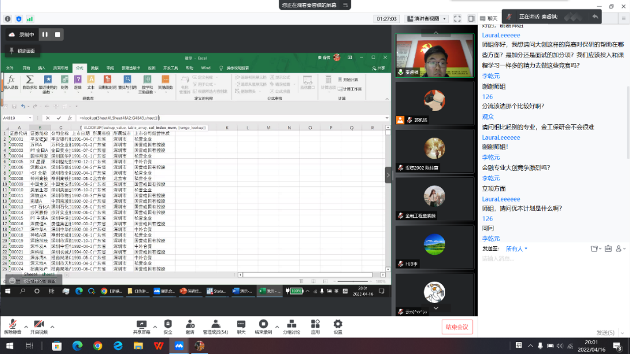Open Chrome from Windows taskbar
Screen dimensions: 630x354
[98, 346]
